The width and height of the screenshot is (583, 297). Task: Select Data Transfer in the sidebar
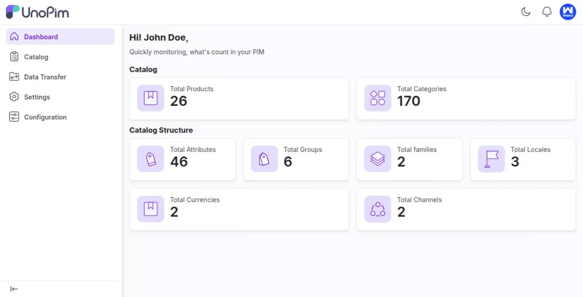point(45,77)
